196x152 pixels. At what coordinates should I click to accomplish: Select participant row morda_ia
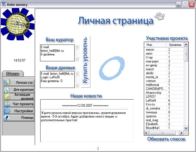point(164,77)
